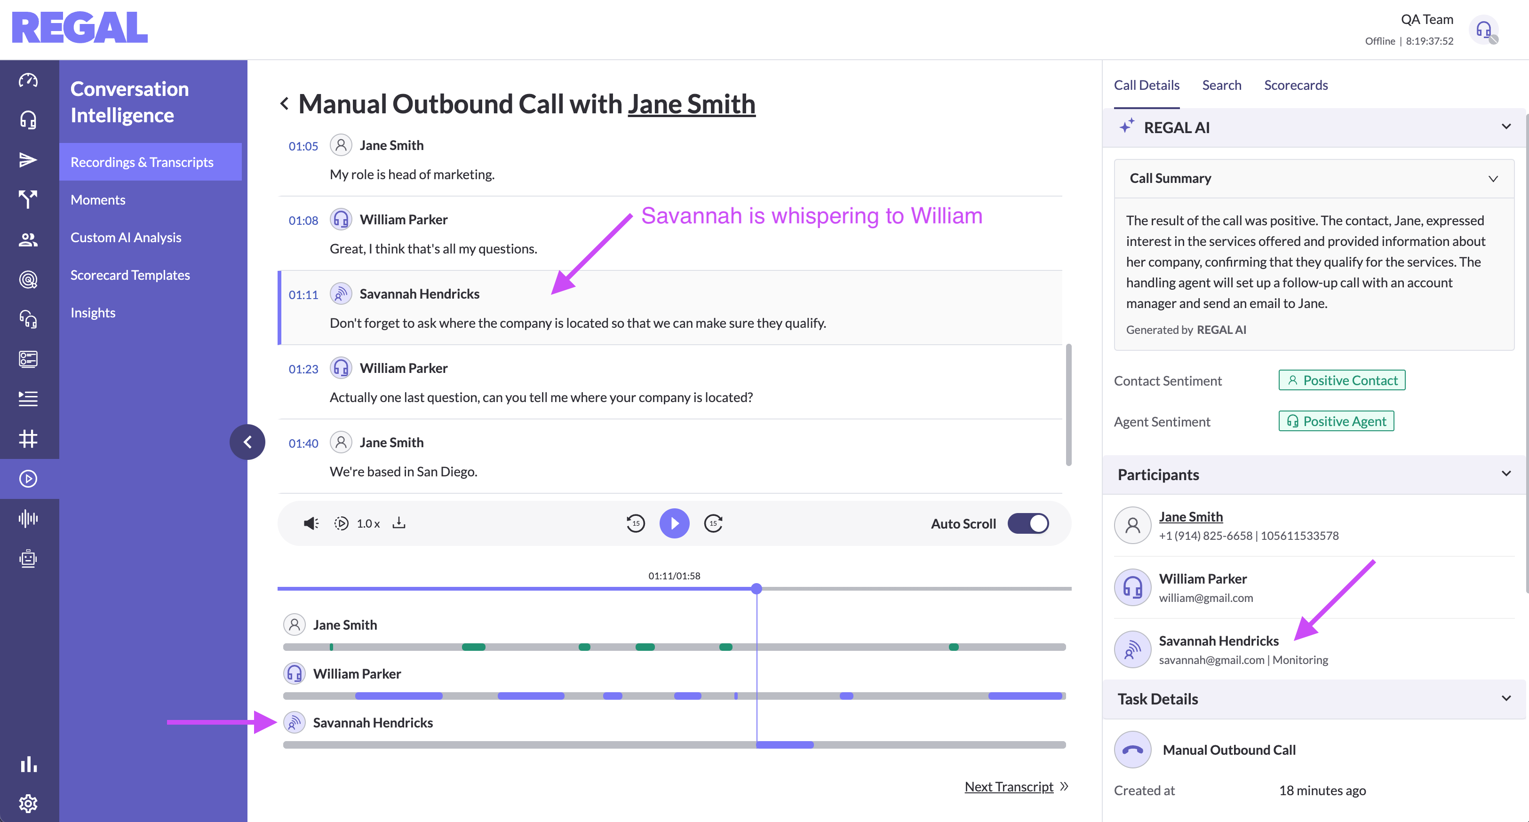Open the target audience icon in sidebar

click(x=28, y=279)
